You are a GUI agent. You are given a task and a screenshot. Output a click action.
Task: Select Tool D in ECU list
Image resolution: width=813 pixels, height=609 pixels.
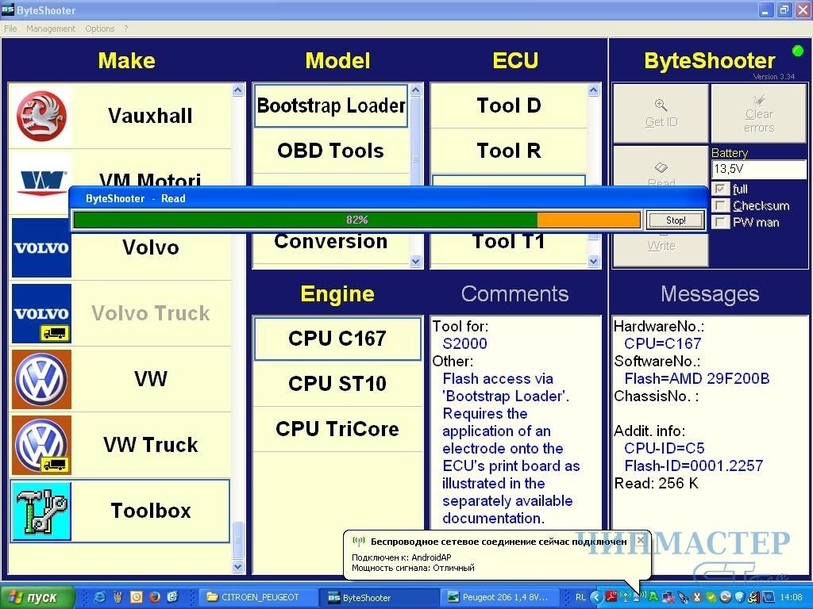pyautogui.click(x=509, y=105)
